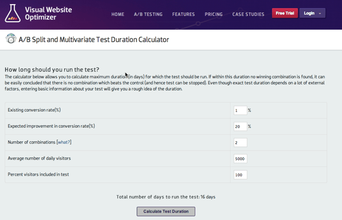
Task: Open the [what?] help link
Action: [x=64, y=142]
